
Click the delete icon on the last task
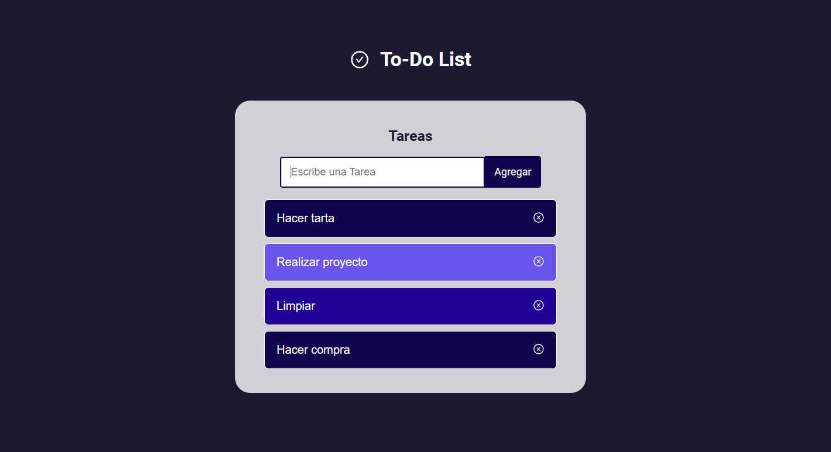click(538, 349)
